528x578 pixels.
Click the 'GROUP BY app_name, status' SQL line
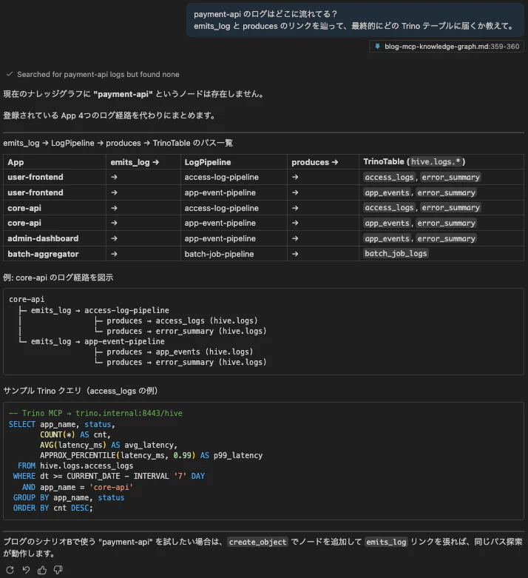point(69,497)
